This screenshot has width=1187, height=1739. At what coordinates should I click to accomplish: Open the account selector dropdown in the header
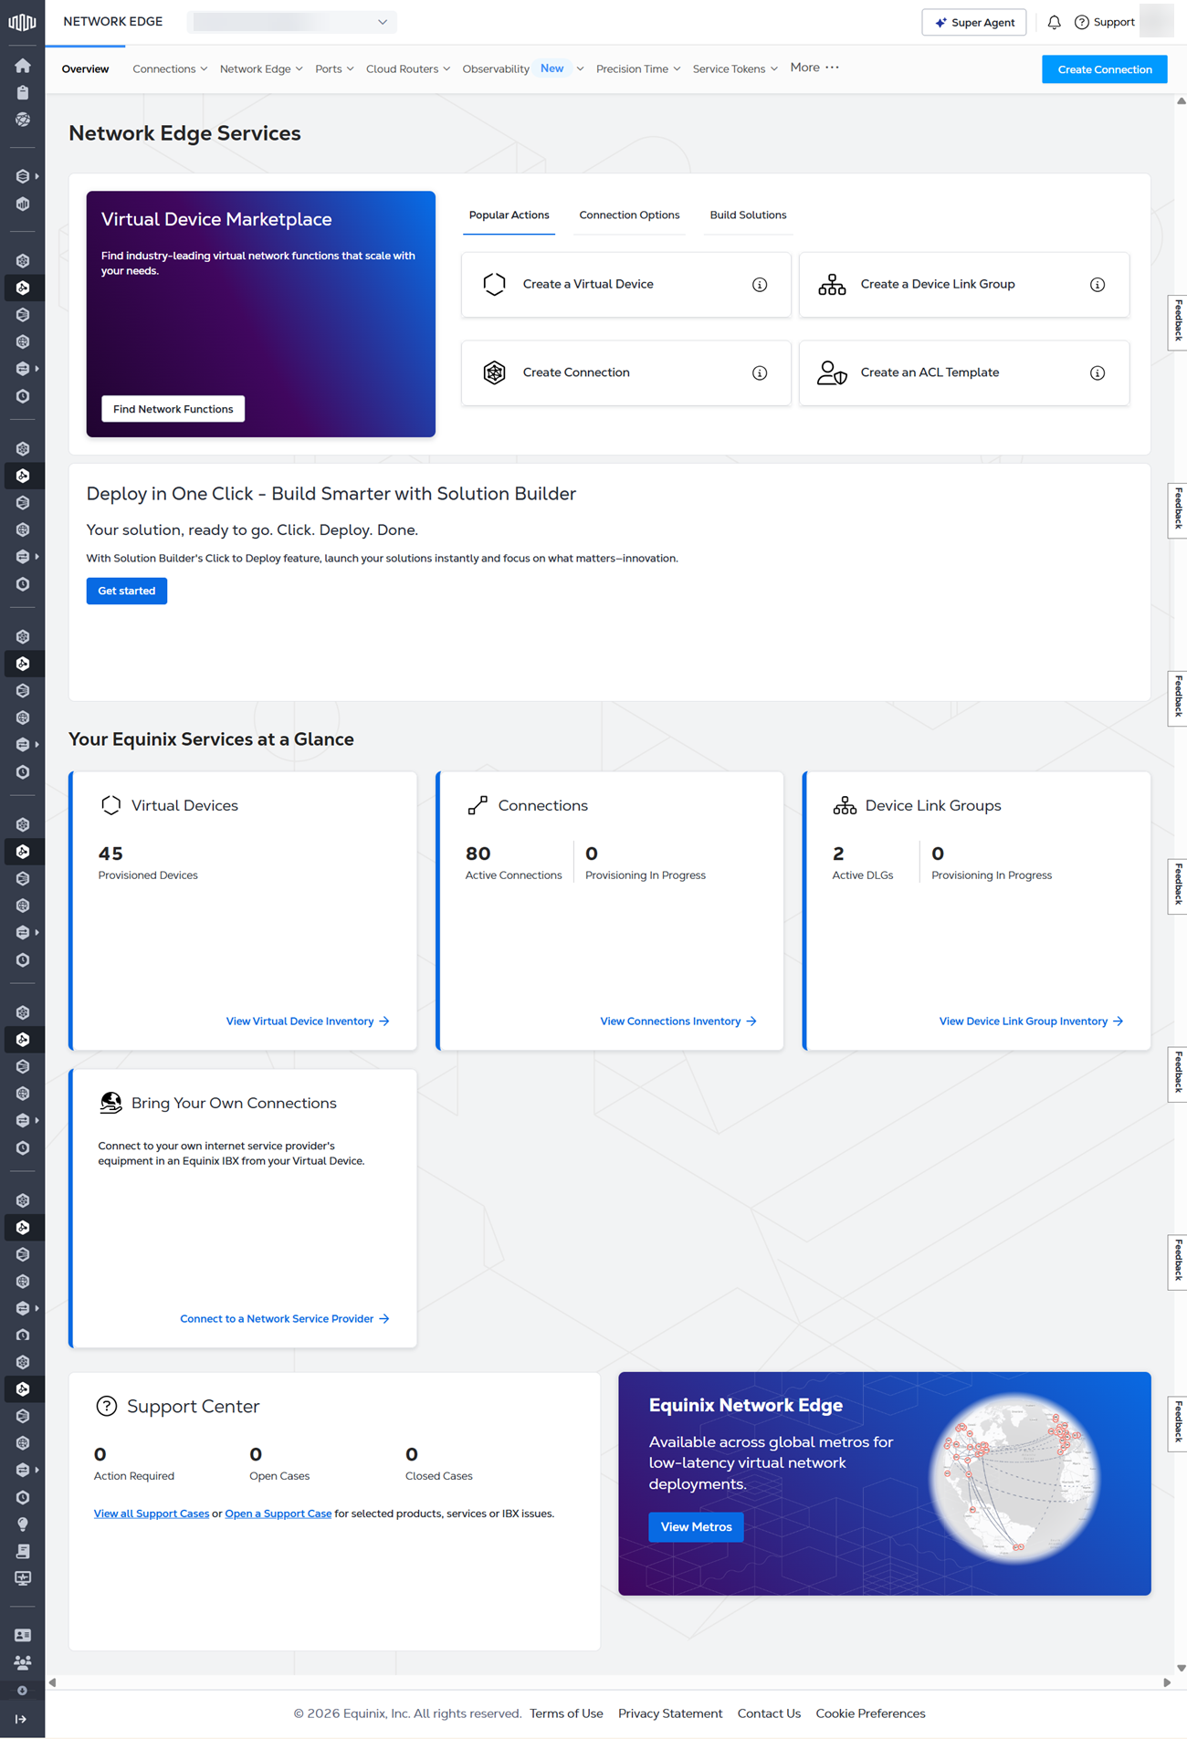click(292, 22)
